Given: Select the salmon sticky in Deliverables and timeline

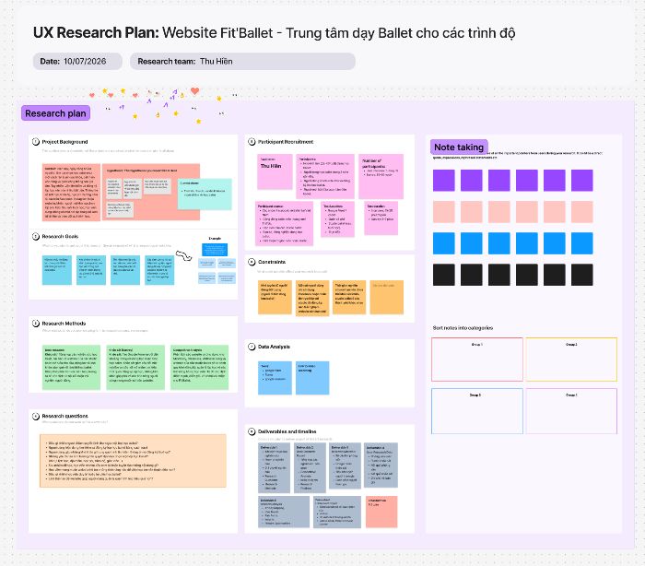Looking at the screenshot, I should [381, 512].
